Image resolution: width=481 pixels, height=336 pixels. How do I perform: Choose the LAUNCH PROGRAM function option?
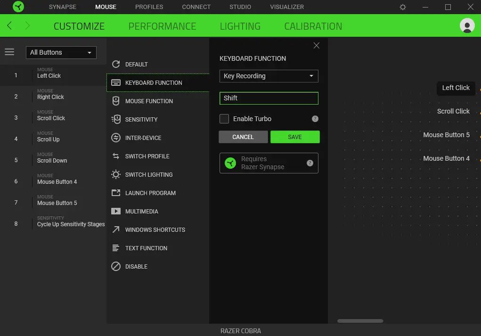158,193
